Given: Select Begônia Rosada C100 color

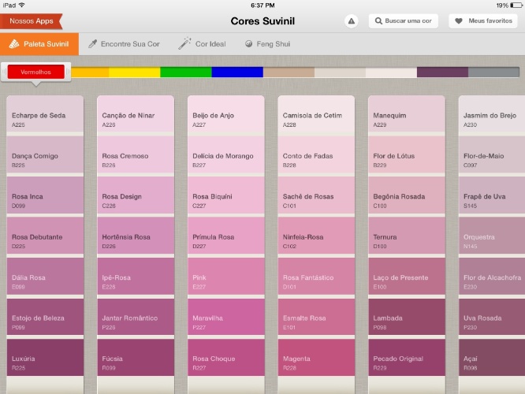Looking at the screenshot, I should point(407,195).
